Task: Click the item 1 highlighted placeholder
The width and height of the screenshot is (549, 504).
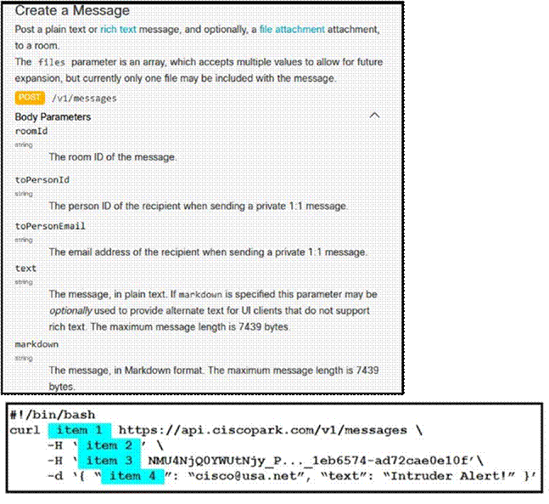Action: (x=80, y=430)
